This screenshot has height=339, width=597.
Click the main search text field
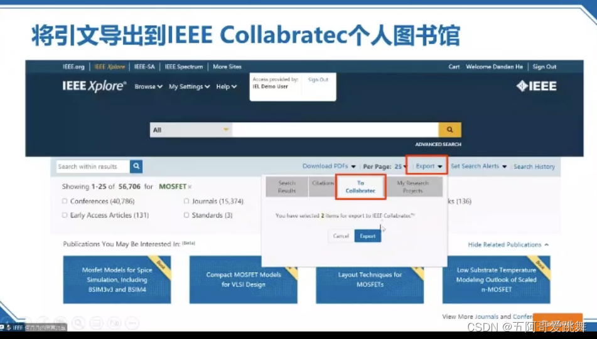[x=335, y=130]
